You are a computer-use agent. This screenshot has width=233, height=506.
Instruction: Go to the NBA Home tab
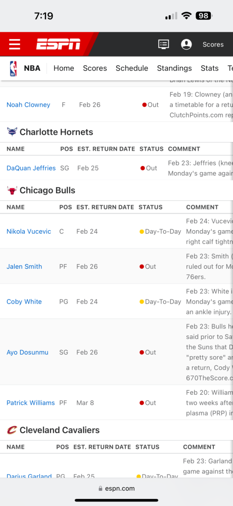pos(64,68)
